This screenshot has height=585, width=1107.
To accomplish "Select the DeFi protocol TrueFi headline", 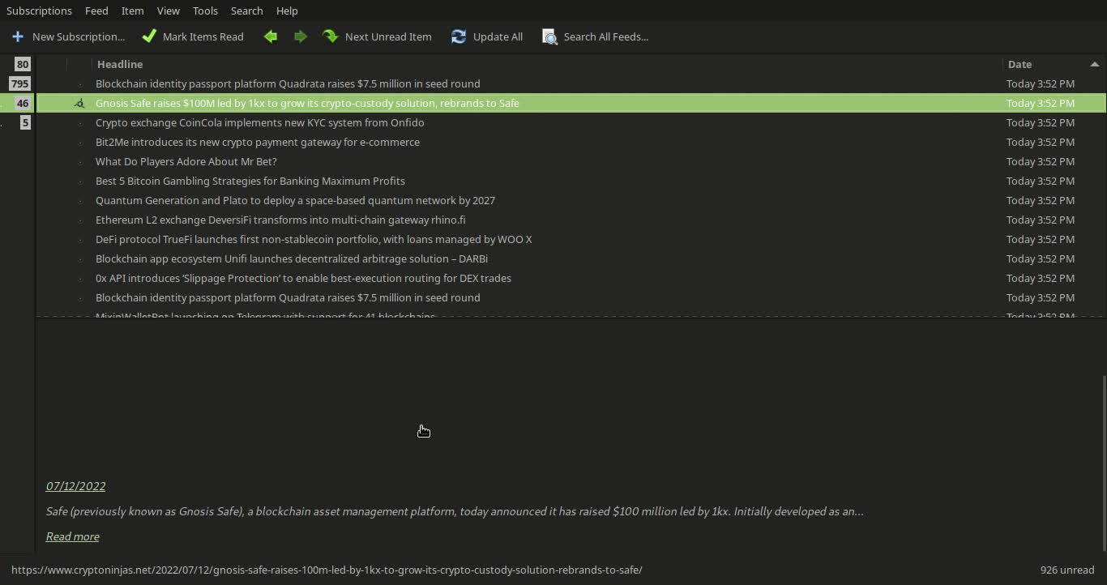I will [x=314, y=239].
